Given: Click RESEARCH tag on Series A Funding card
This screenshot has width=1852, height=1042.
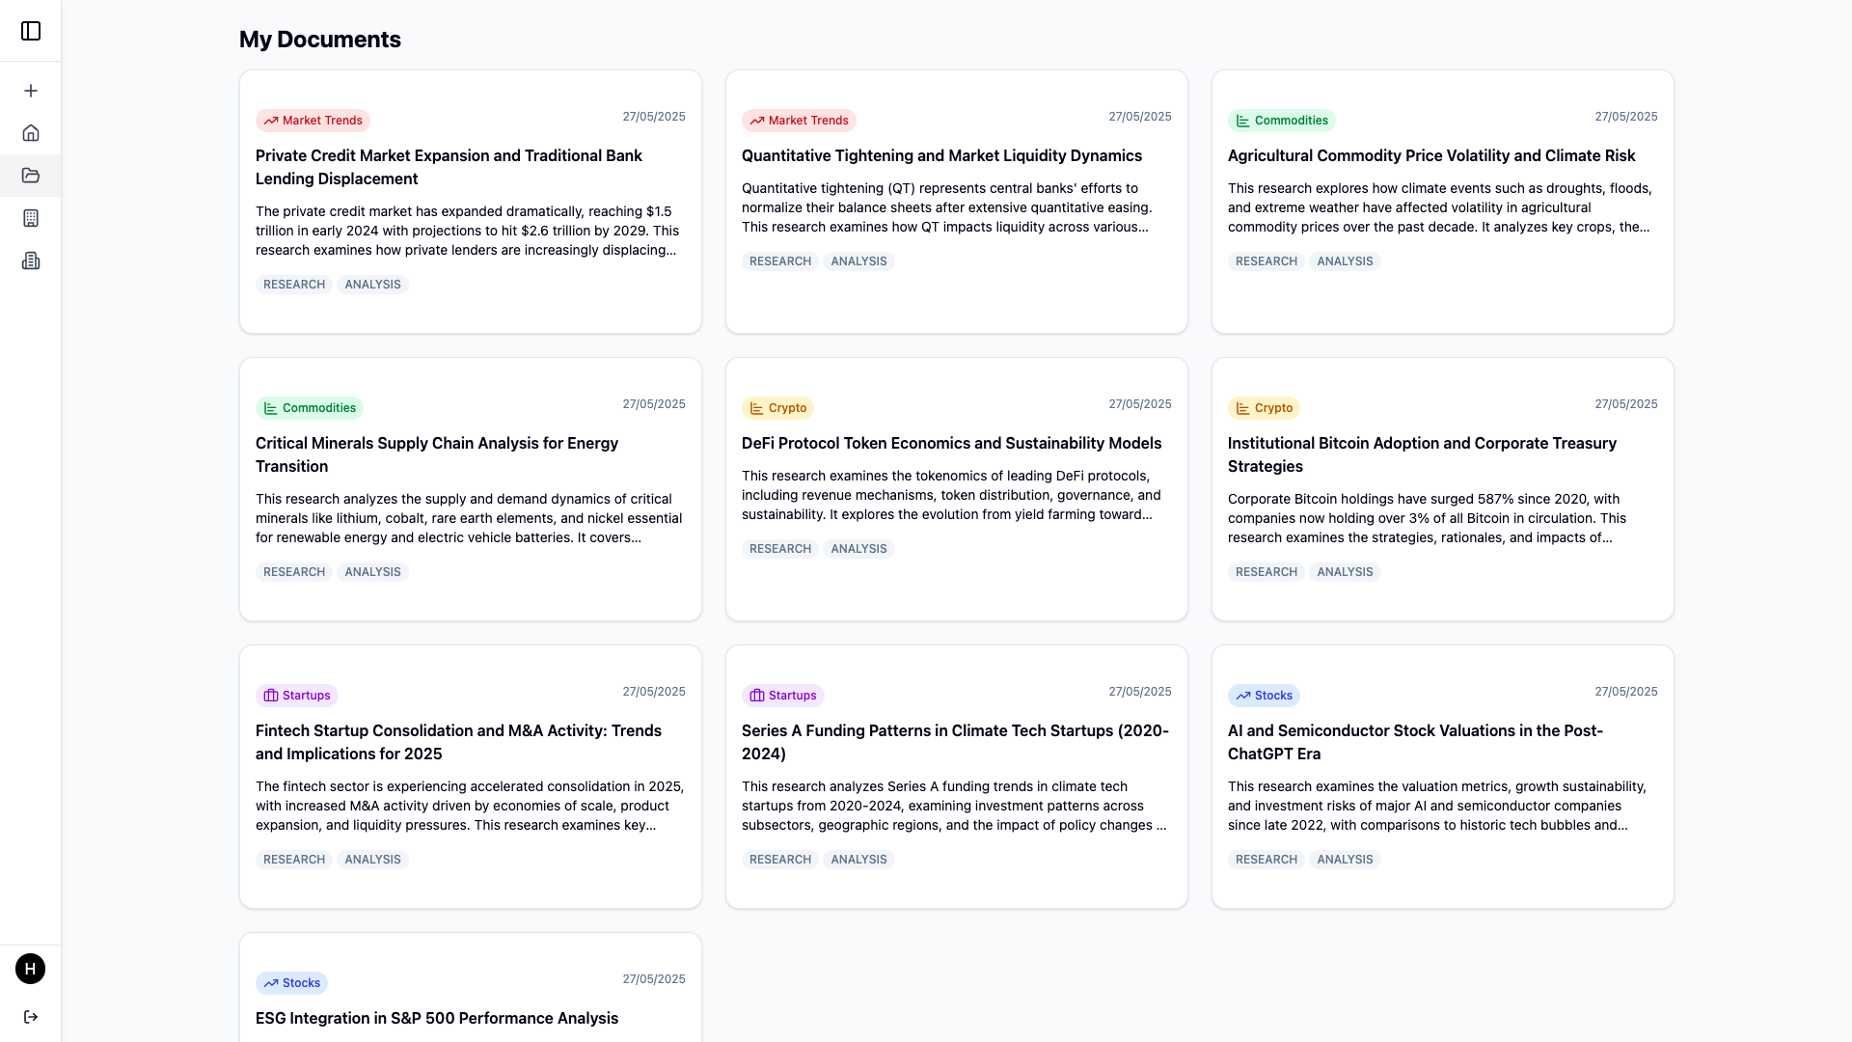Looking at the screenshot, I should pos(779,860).
